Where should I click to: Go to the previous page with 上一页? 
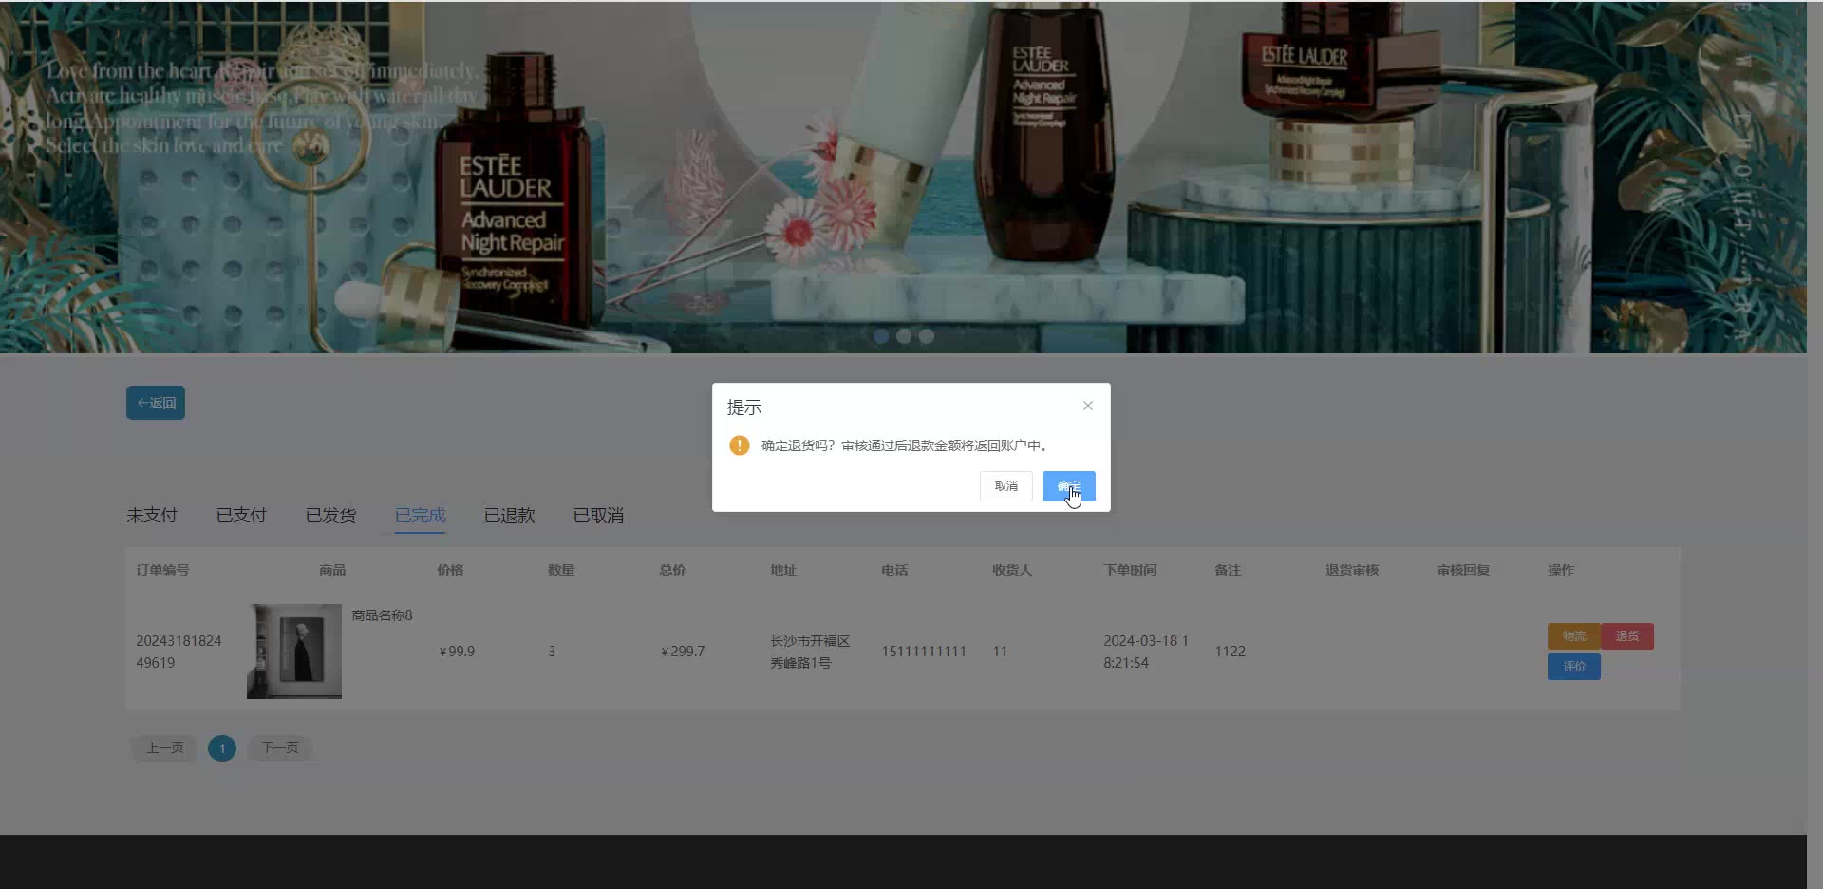[x=165, y=748]
